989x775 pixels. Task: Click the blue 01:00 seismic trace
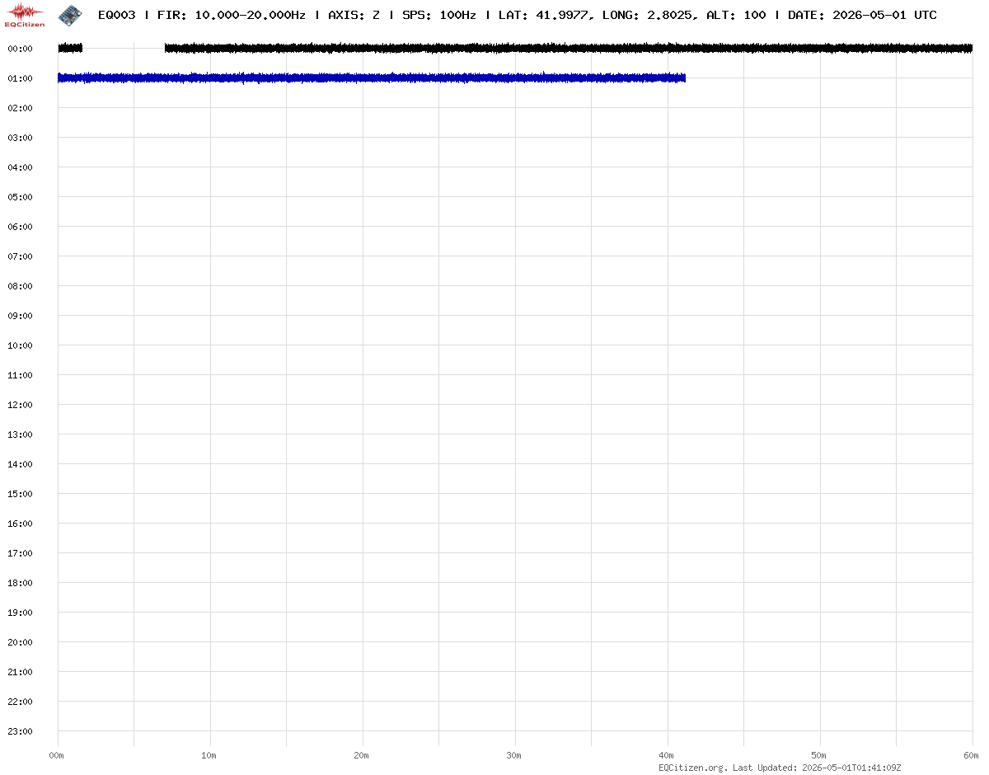(x=371, y=78)
